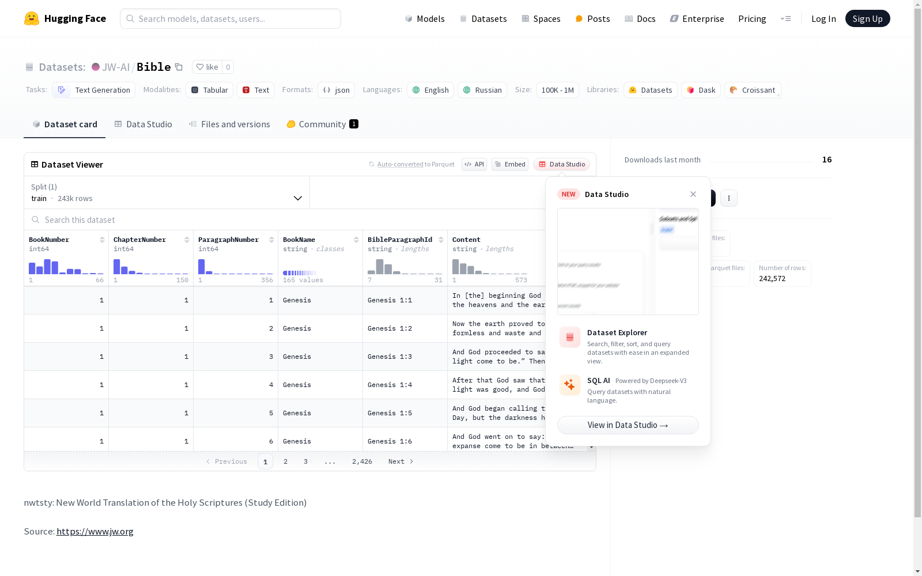Select the Text modality tag

(x=255, y=90)
